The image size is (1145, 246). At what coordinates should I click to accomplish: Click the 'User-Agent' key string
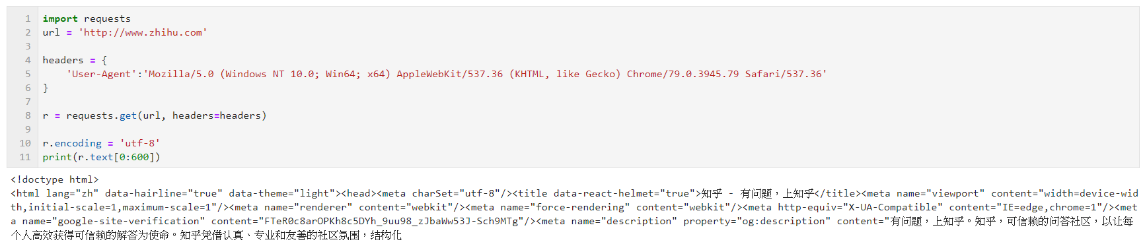coord(101,74)
